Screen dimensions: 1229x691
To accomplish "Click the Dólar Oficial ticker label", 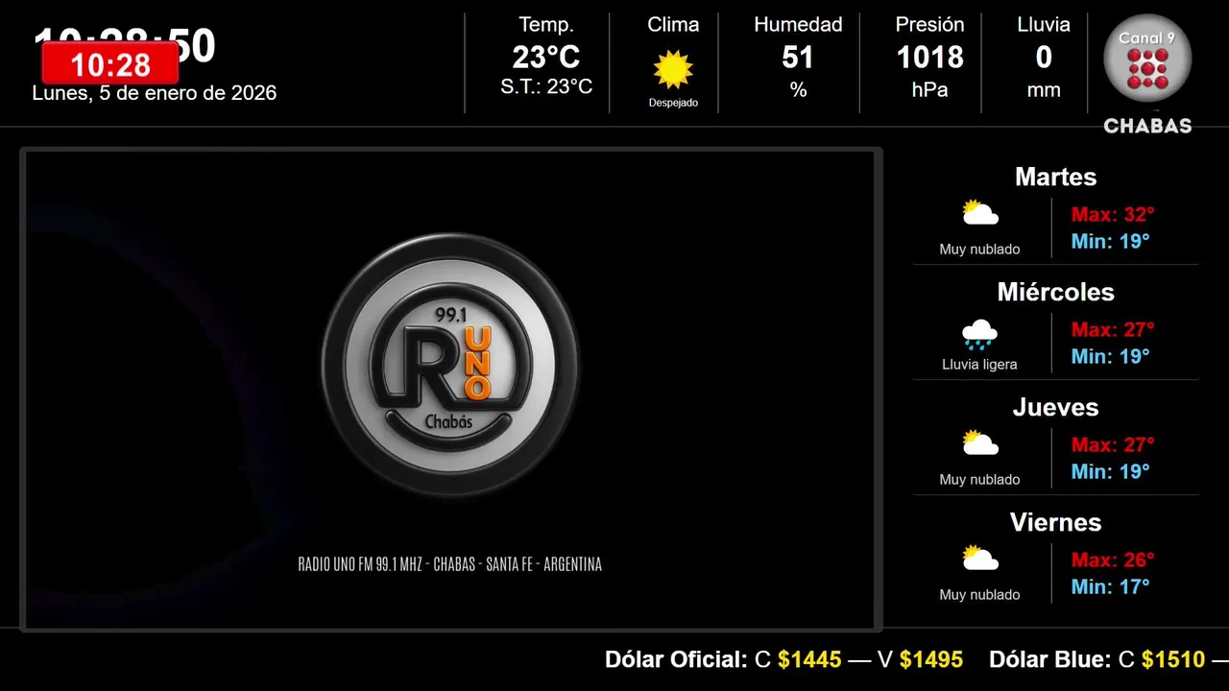I will 676,659.
